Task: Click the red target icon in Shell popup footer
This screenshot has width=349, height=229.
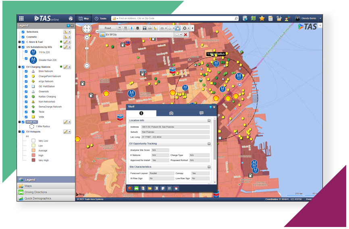Action: (x=130, y=189)
